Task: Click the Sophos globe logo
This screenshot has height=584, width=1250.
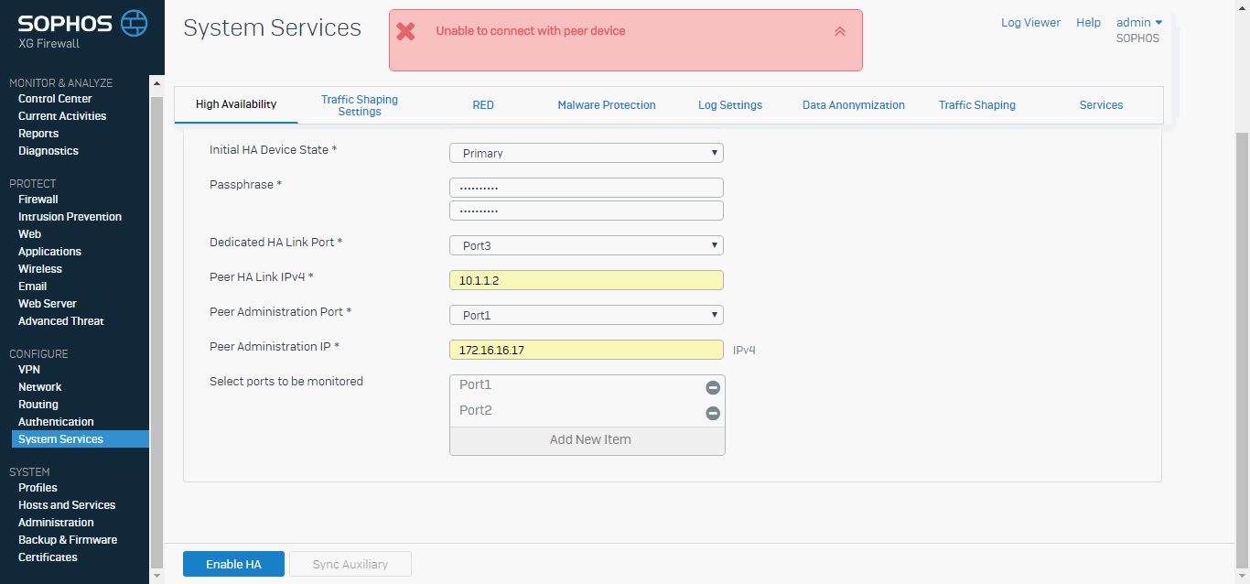Action: pos(134,22)
